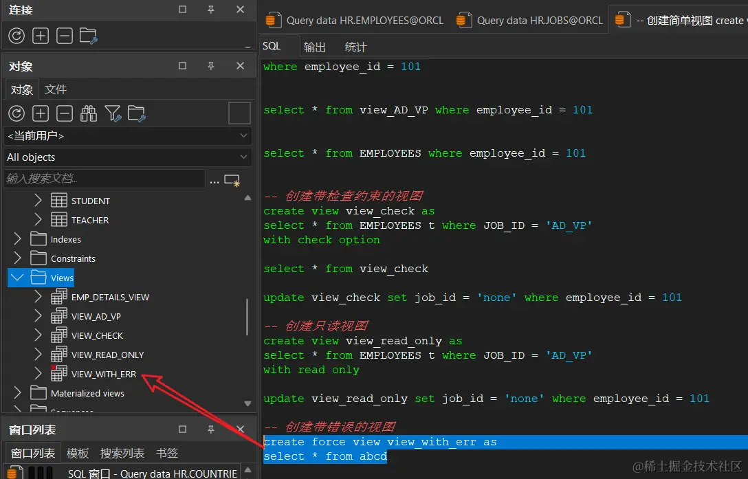Select Materialized views in tree
This screenshot has height=479, width=748.
[x=87, y=393]
